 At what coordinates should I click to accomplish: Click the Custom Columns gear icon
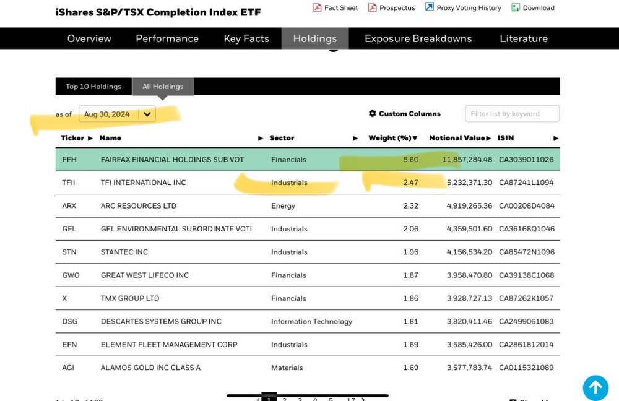coord(372,114)
